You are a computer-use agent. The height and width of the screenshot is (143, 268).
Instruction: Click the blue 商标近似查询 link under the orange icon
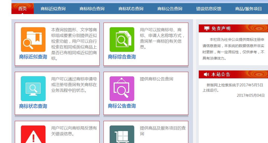pos(33,57)
